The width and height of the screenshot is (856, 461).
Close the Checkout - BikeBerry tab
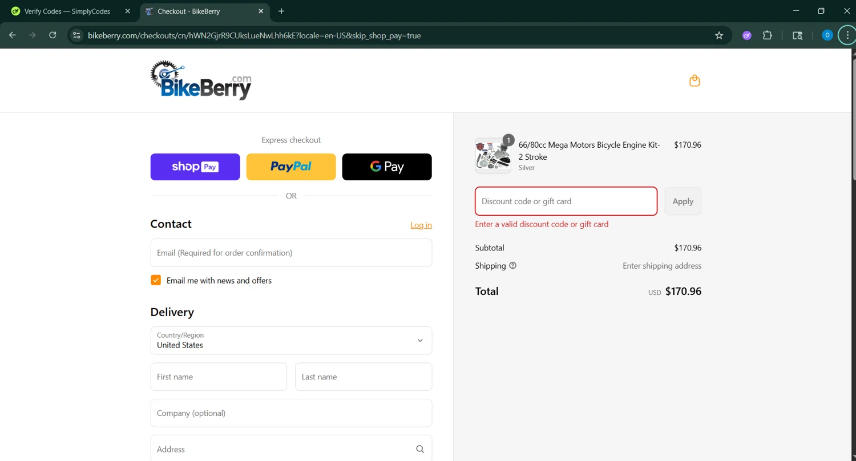pyautogui.click(x=261, y=11)
